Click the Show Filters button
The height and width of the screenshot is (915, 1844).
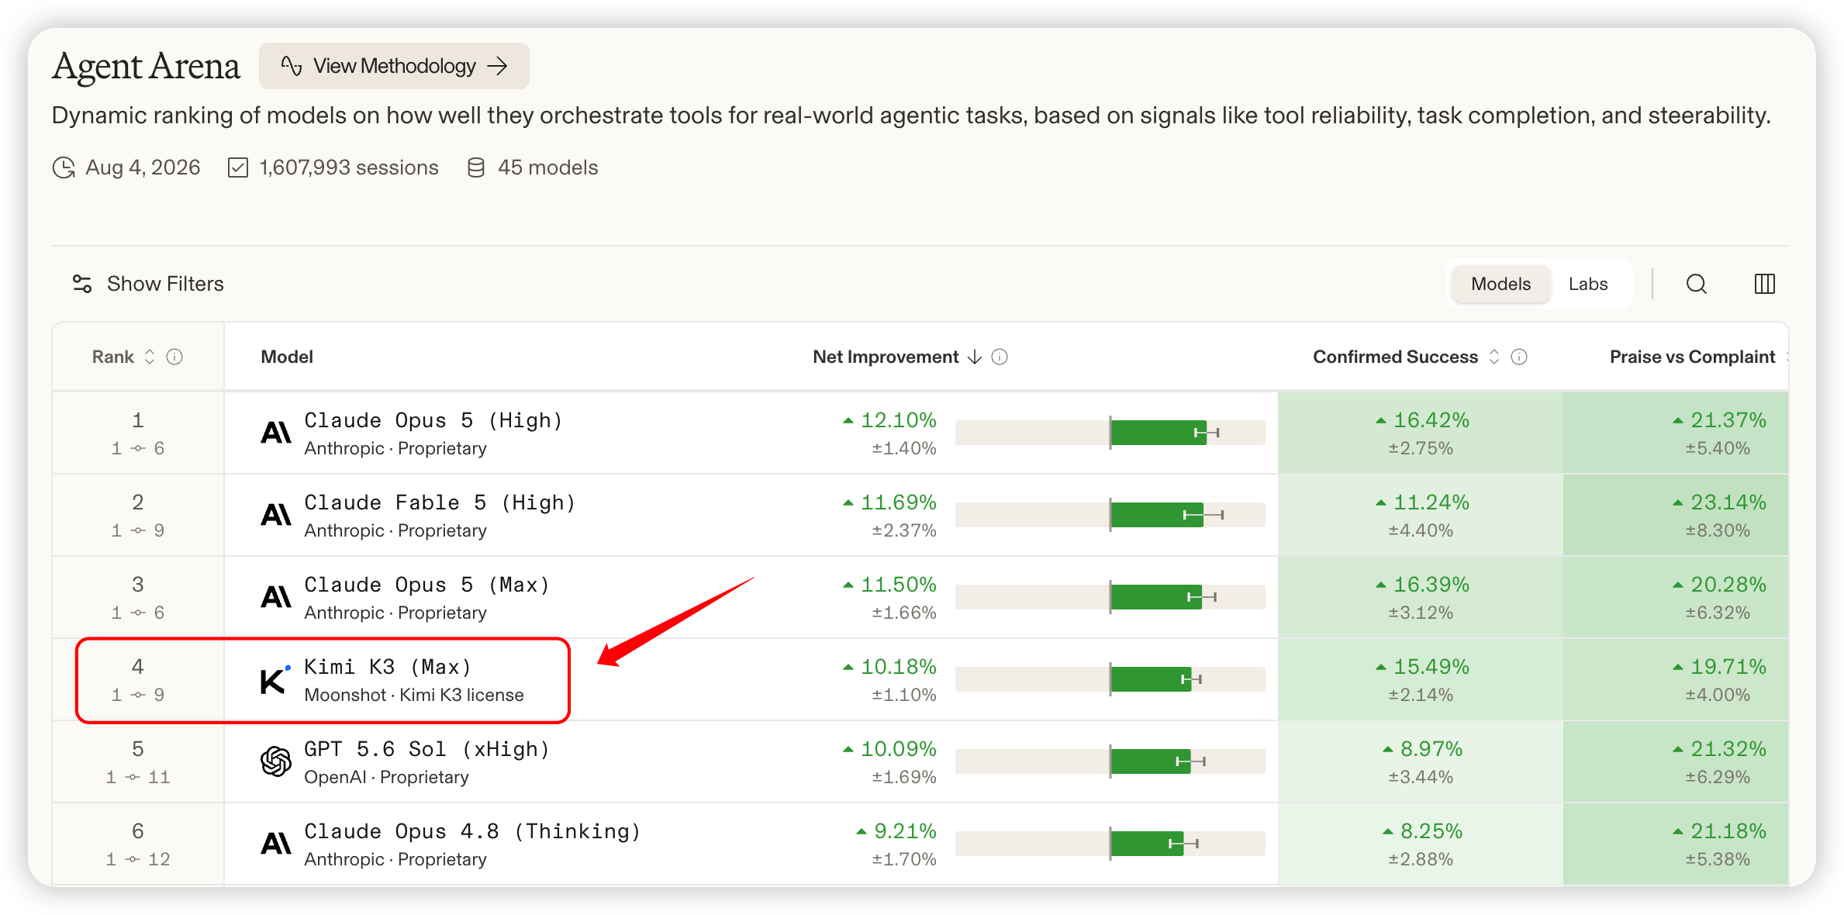pyautogui.click(x=148, y=284)
